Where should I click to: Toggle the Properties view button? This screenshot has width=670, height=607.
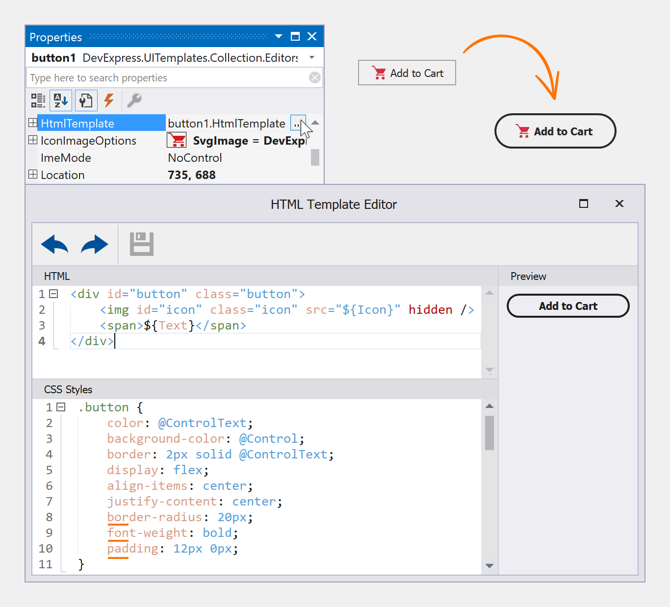(86, 101)
